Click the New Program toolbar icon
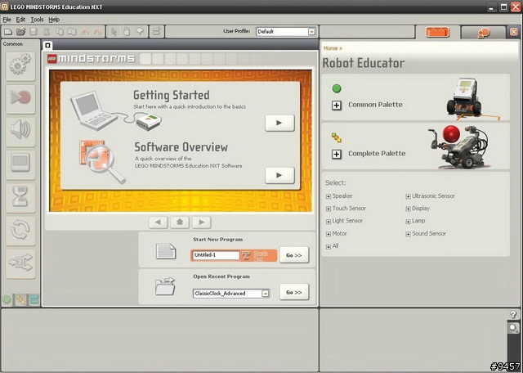Viewport: 523px width, 373px height. (x=8, y=32)
